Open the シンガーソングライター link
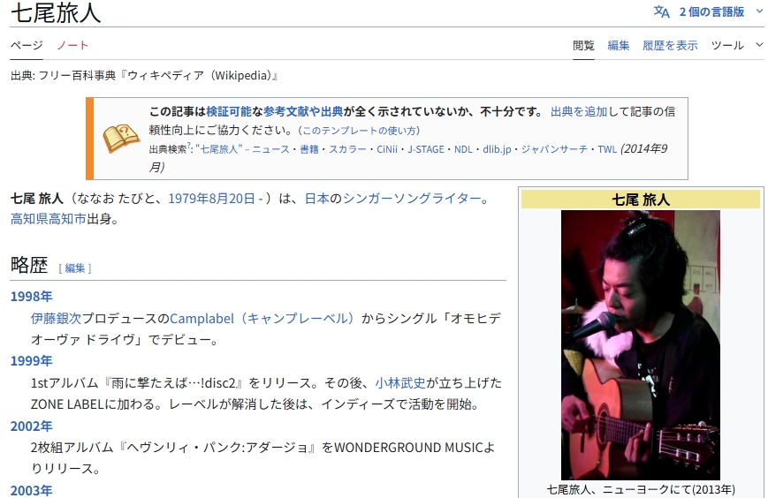This screenshot has height=498, width=768. coord(412,198)
